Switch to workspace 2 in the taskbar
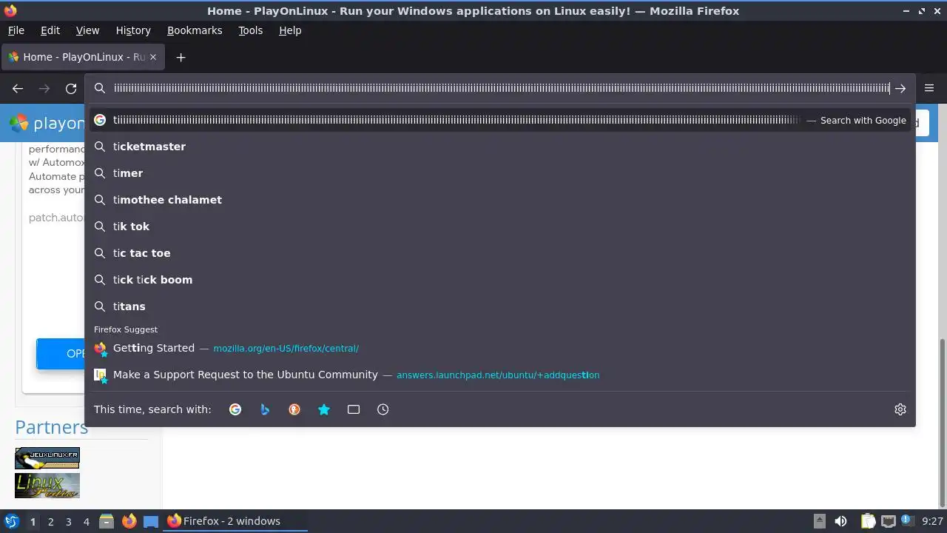The height and width of the screenshot is (533, 947). pos(50,522)
